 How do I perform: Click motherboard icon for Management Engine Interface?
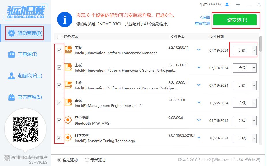pyautogui.click(x=68, y=103)
